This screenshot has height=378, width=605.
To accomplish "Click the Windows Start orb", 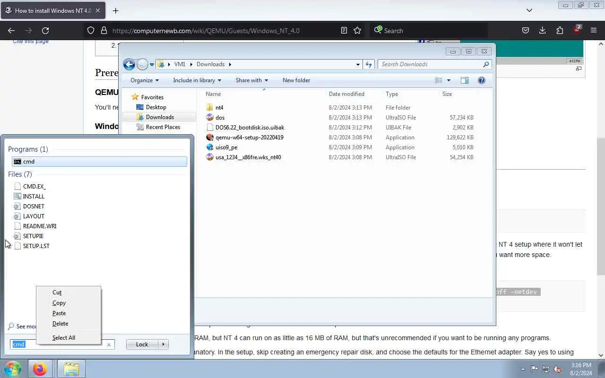I will click(x=13, y=369).
